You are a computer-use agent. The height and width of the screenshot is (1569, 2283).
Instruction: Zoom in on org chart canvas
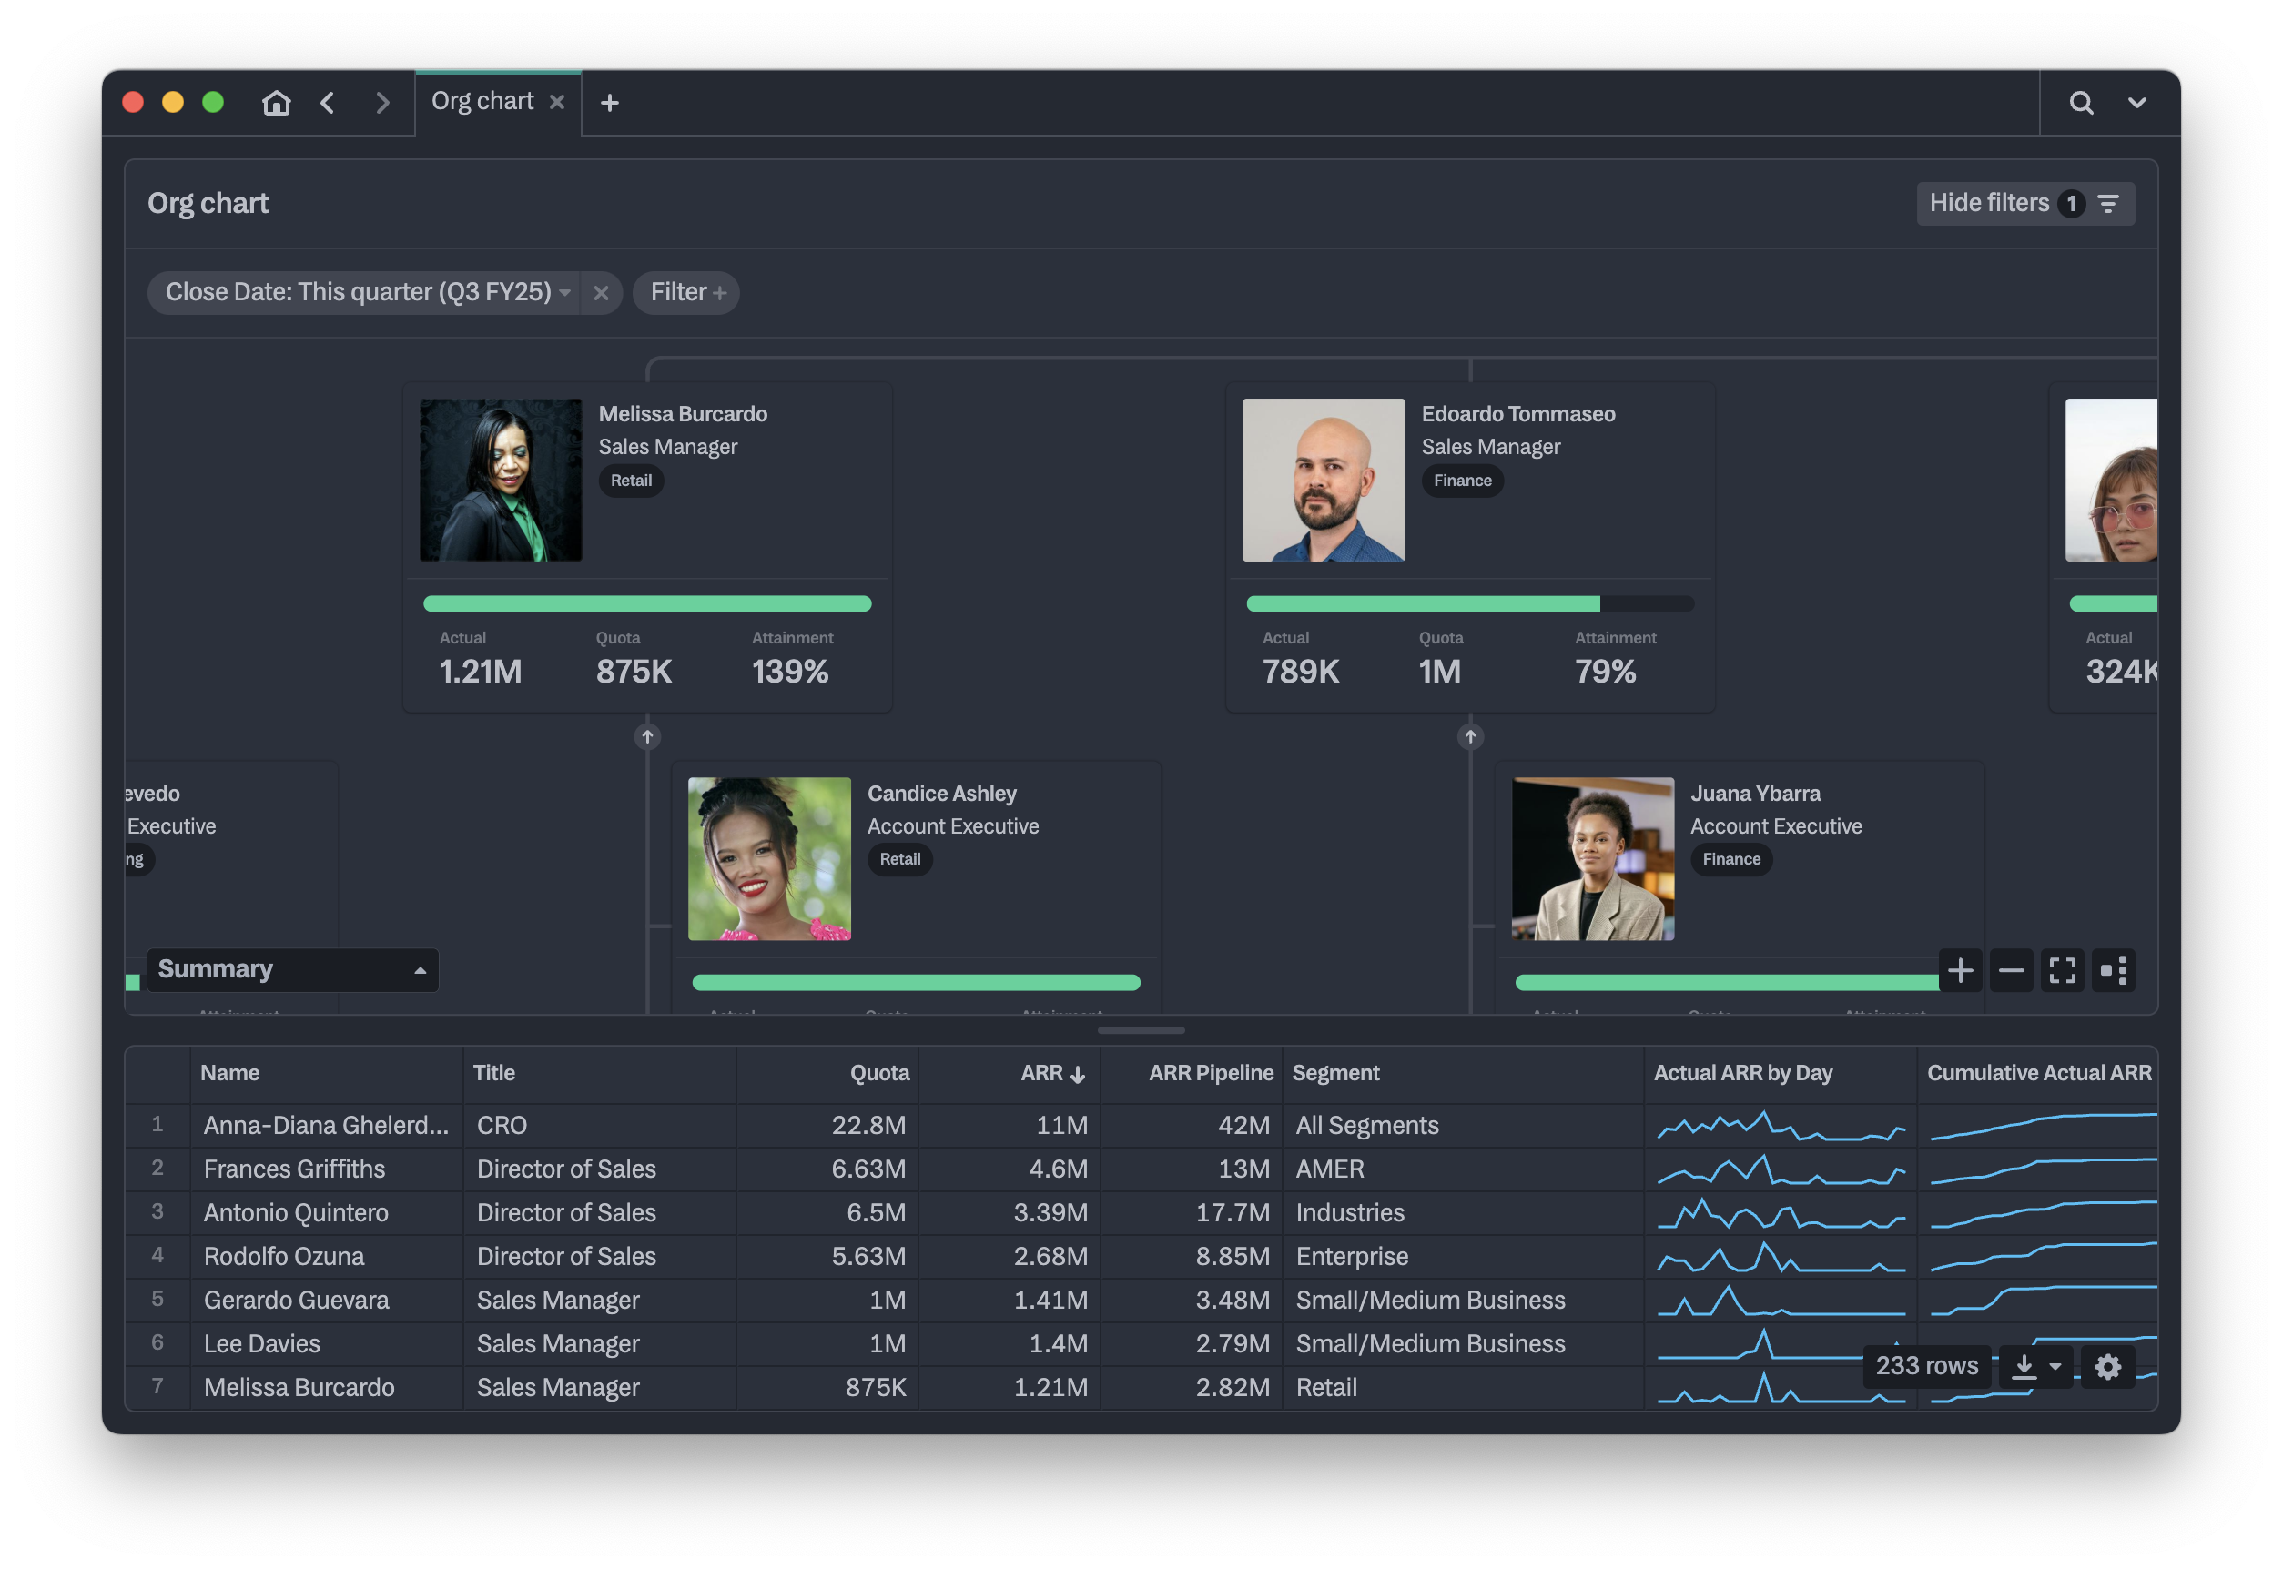tap(1960, 970)
